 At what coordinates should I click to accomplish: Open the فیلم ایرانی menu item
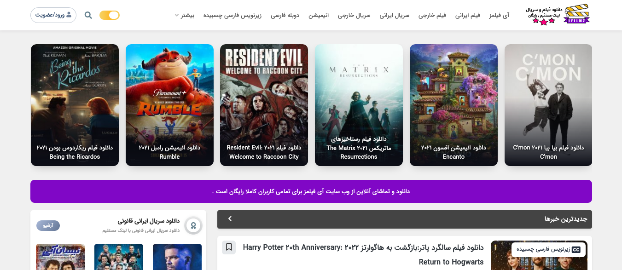tap(468, 15)
